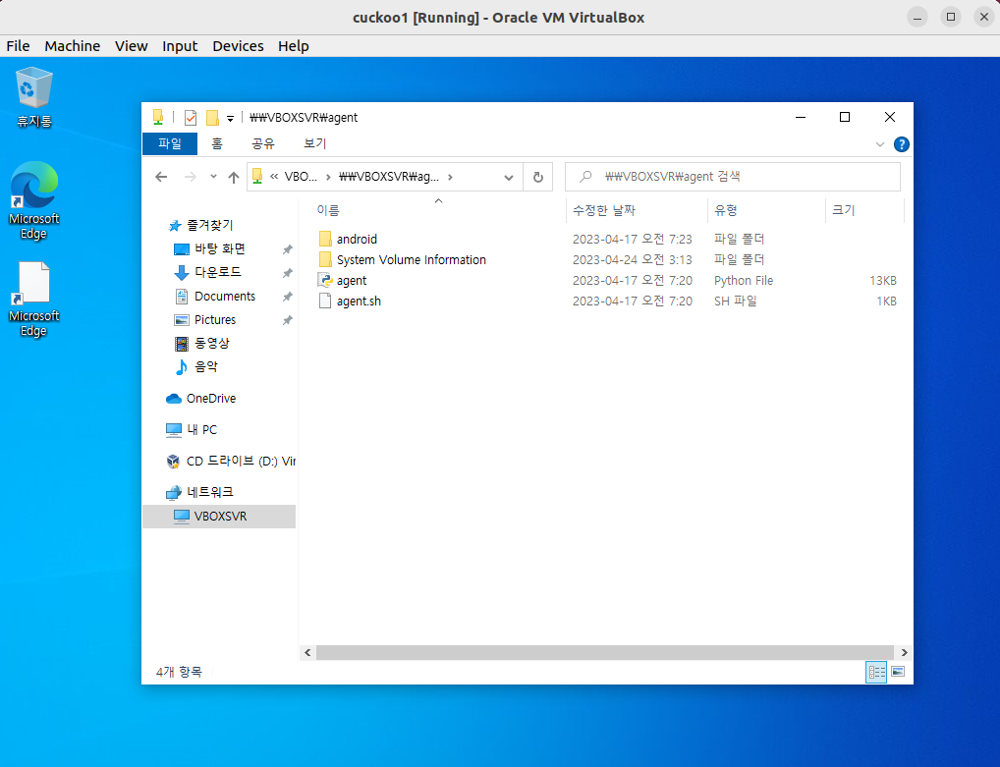Open the Customize Quick Access Toolbar dropdown arrow
1000x767 pixels.
point(230,118)
